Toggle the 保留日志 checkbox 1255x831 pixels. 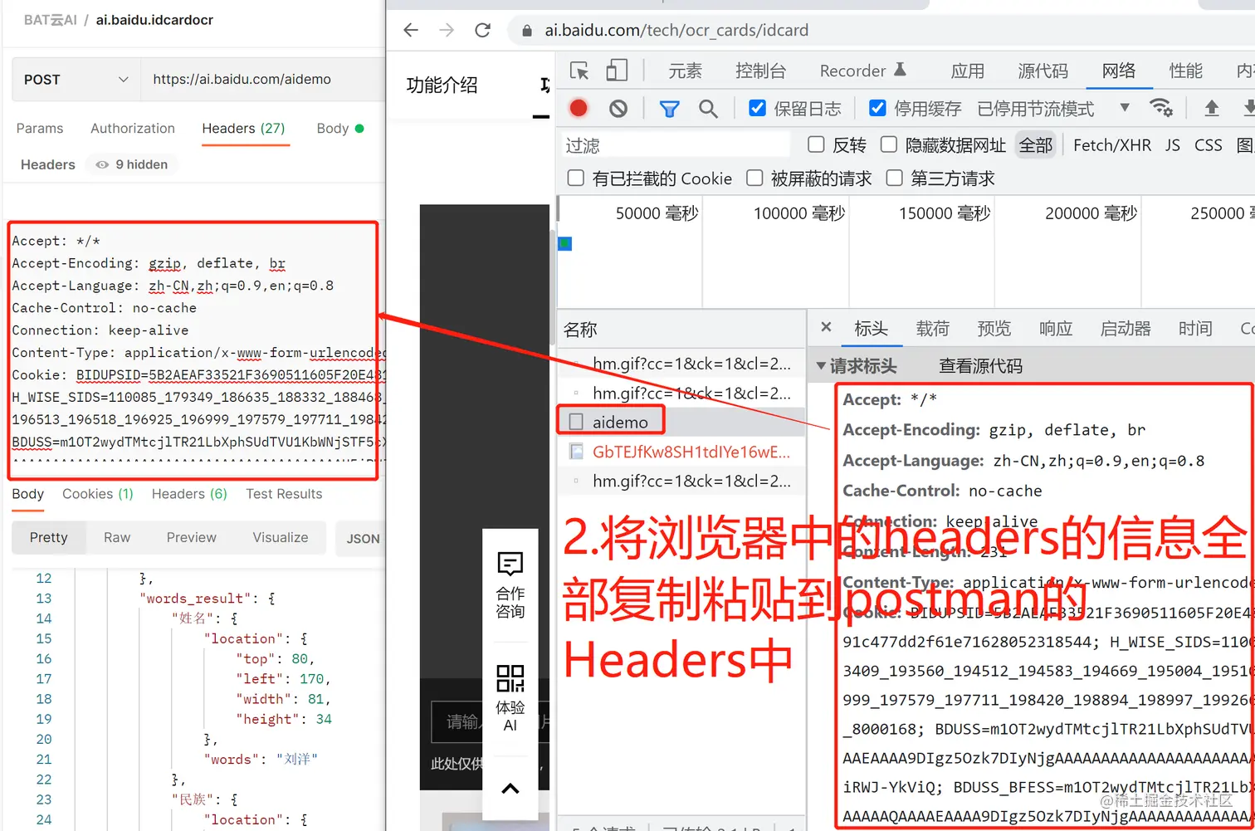(x=757, y=108)
